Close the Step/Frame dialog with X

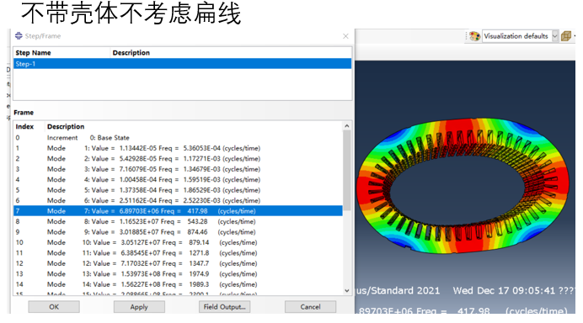[345, 36]
